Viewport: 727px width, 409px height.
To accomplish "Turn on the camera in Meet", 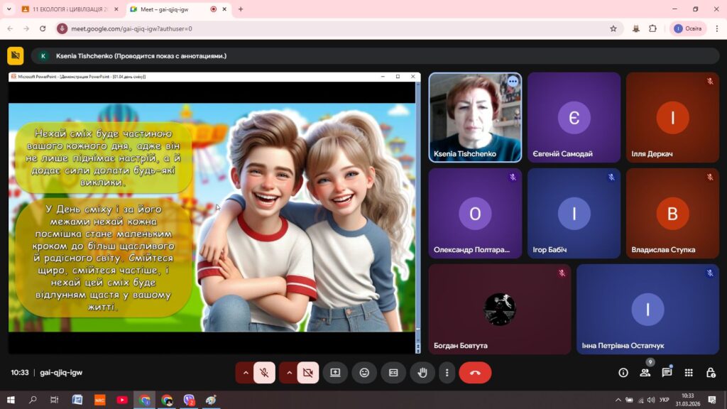I will coord(307,373).
